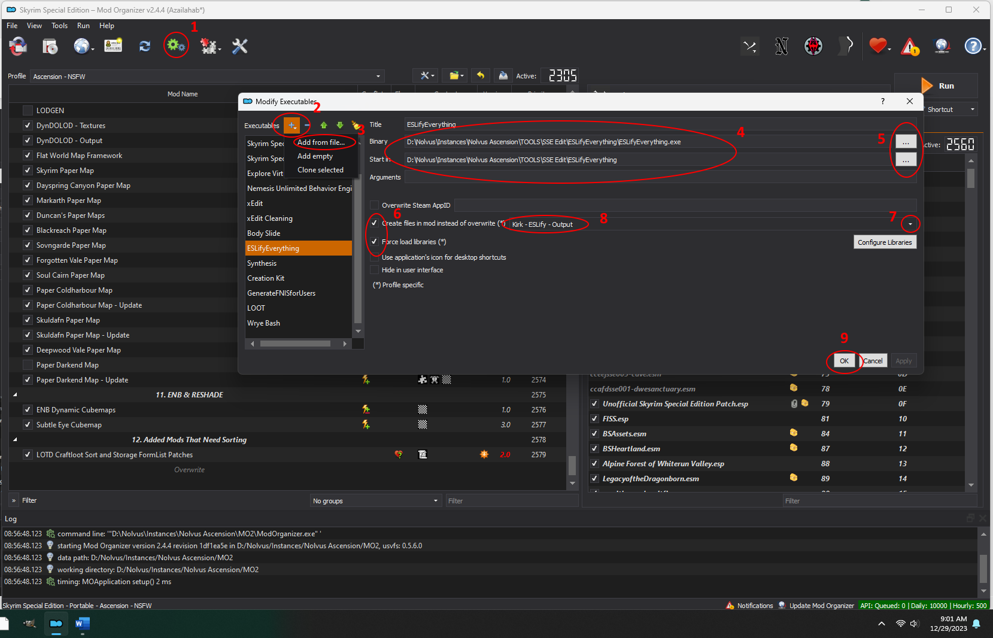The width and height of the screenshot is (993, 638).
Task: Click the minus Remove executable icon
Action: click(x=307, y=125)
